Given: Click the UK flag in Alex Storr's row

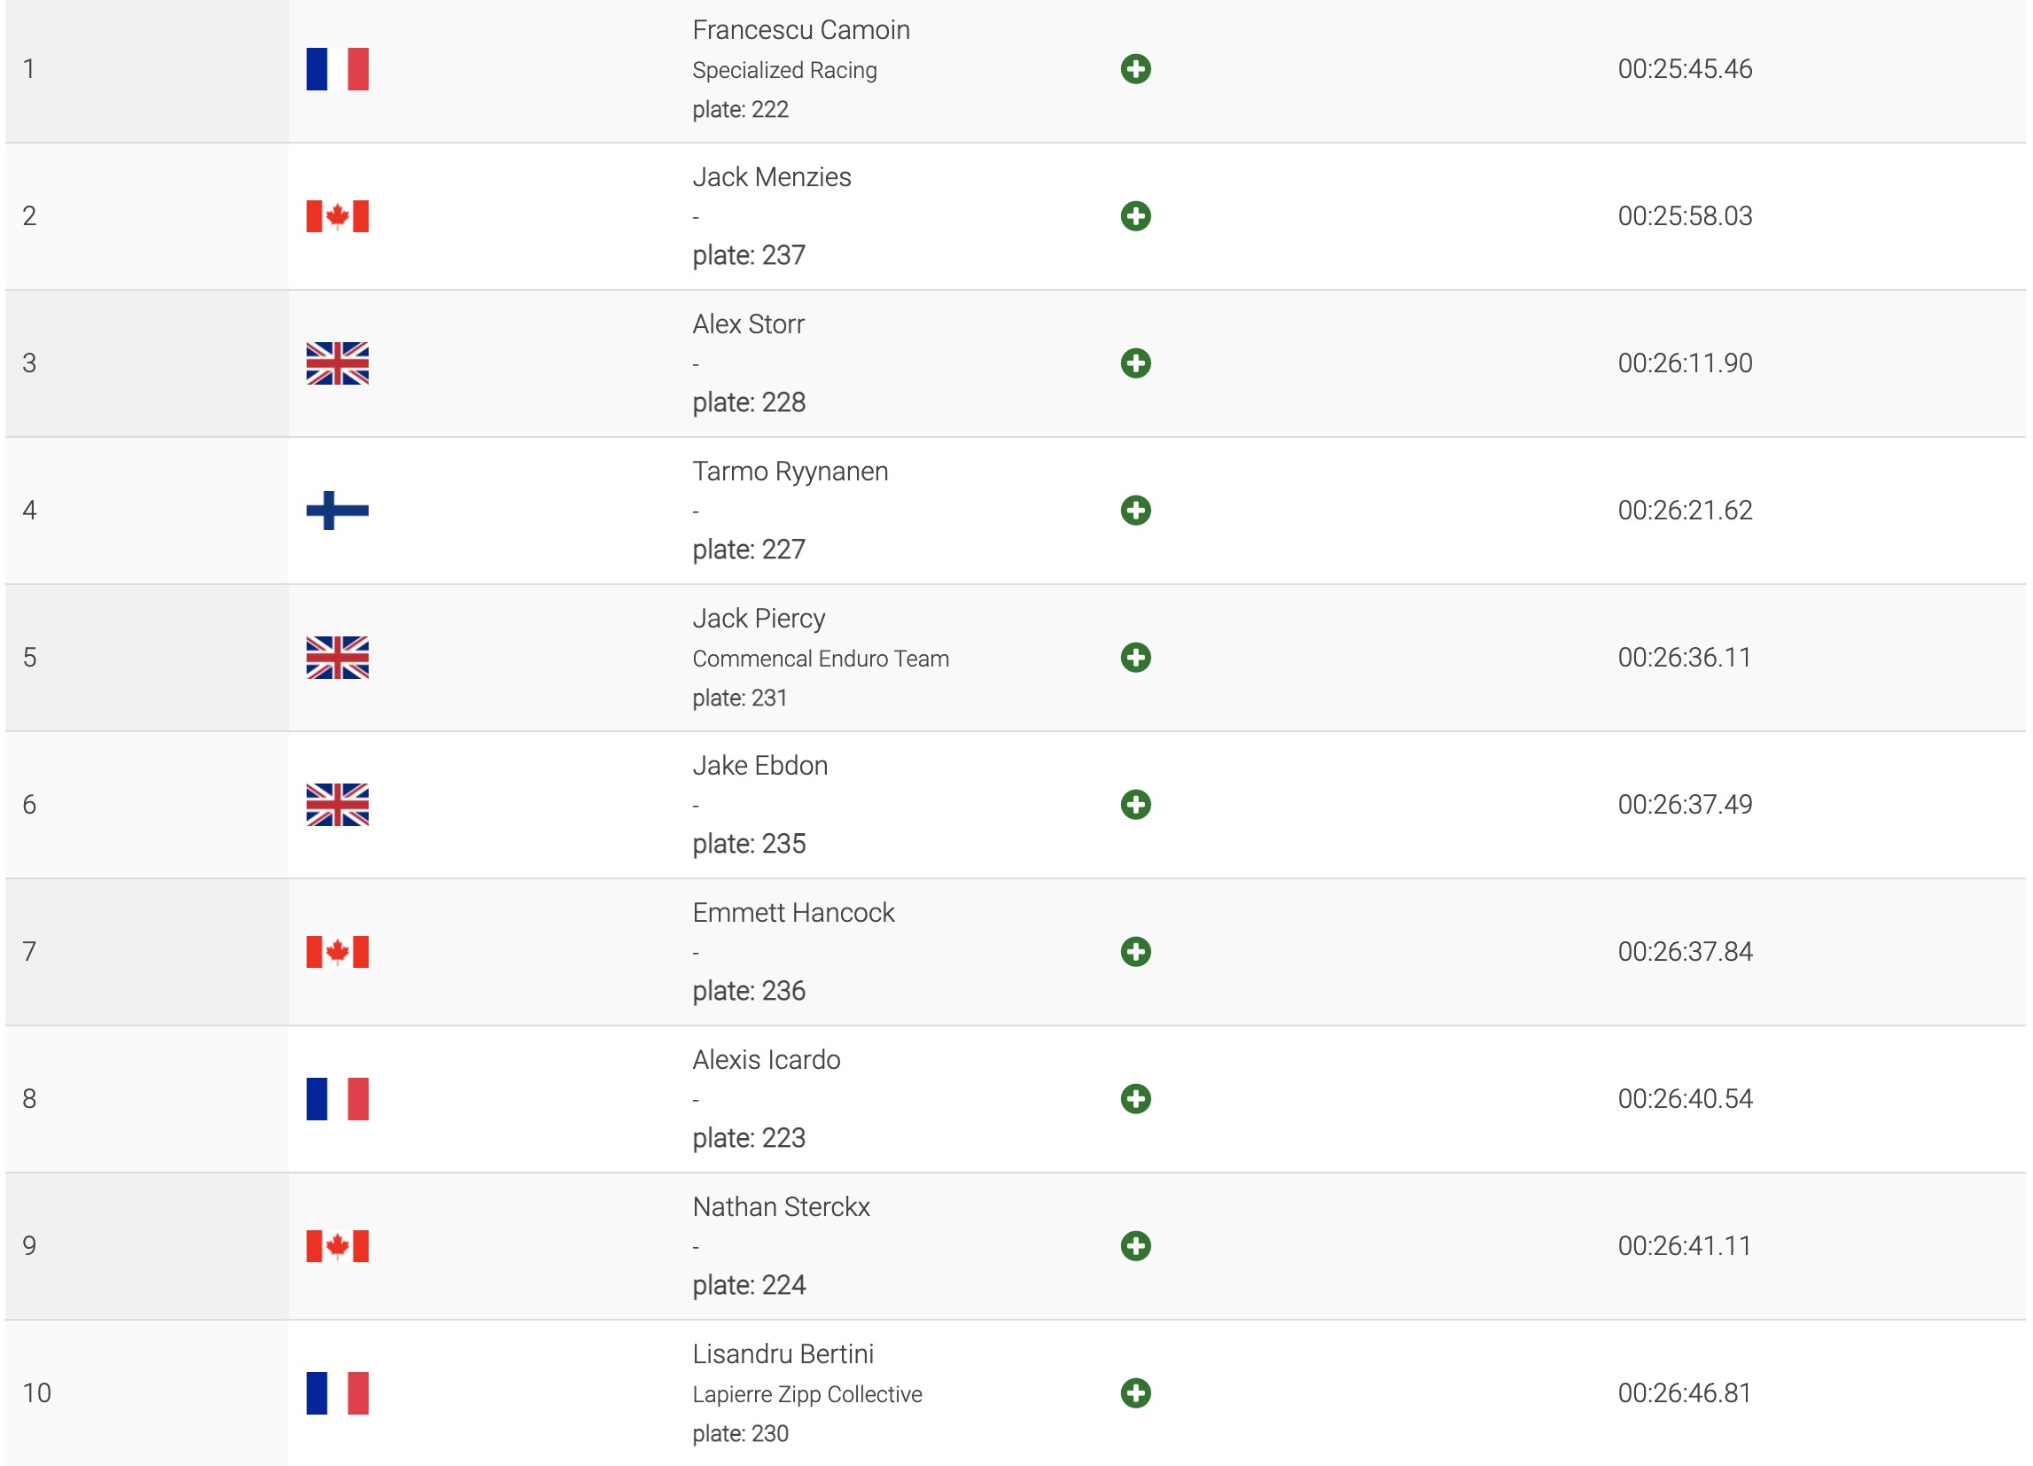Looking at the screenshot, I should 337,363.
